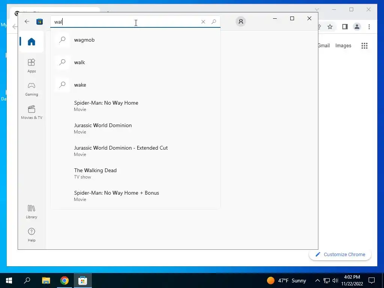Open clock and date 4:02 PM
The height and width of the screenshot is (288, 384).
tap(352, 280)
